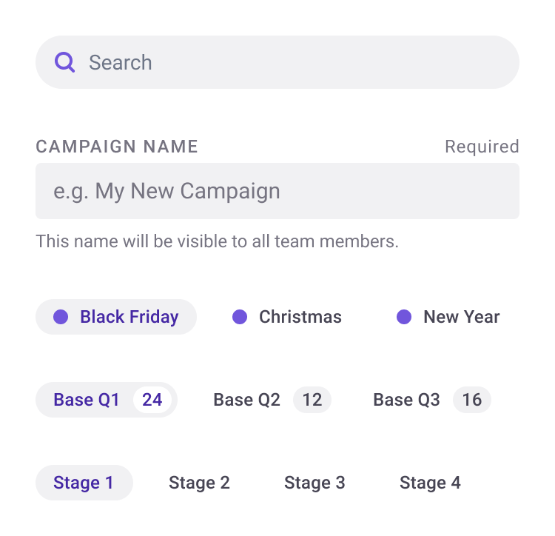Click the purple dot beside Black Friday

pyautogui.click(x=61, y=317)
